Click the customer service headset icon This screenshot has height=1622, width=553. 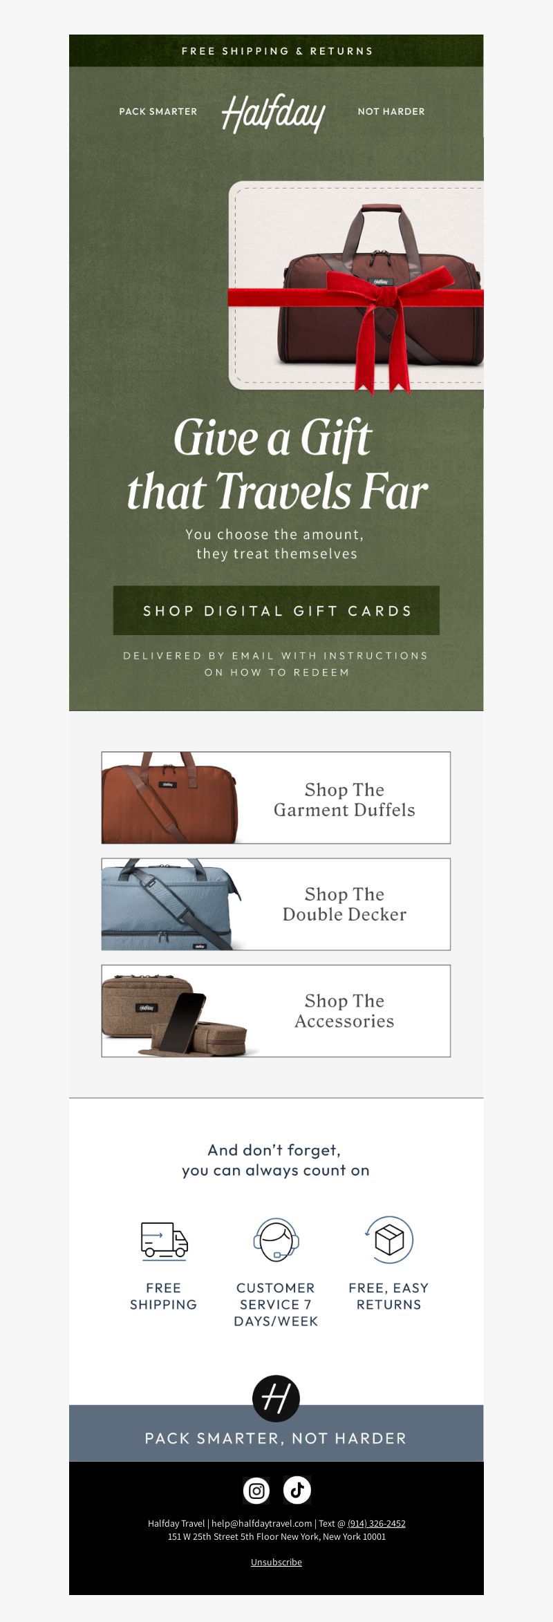[x=276, y=1239]
